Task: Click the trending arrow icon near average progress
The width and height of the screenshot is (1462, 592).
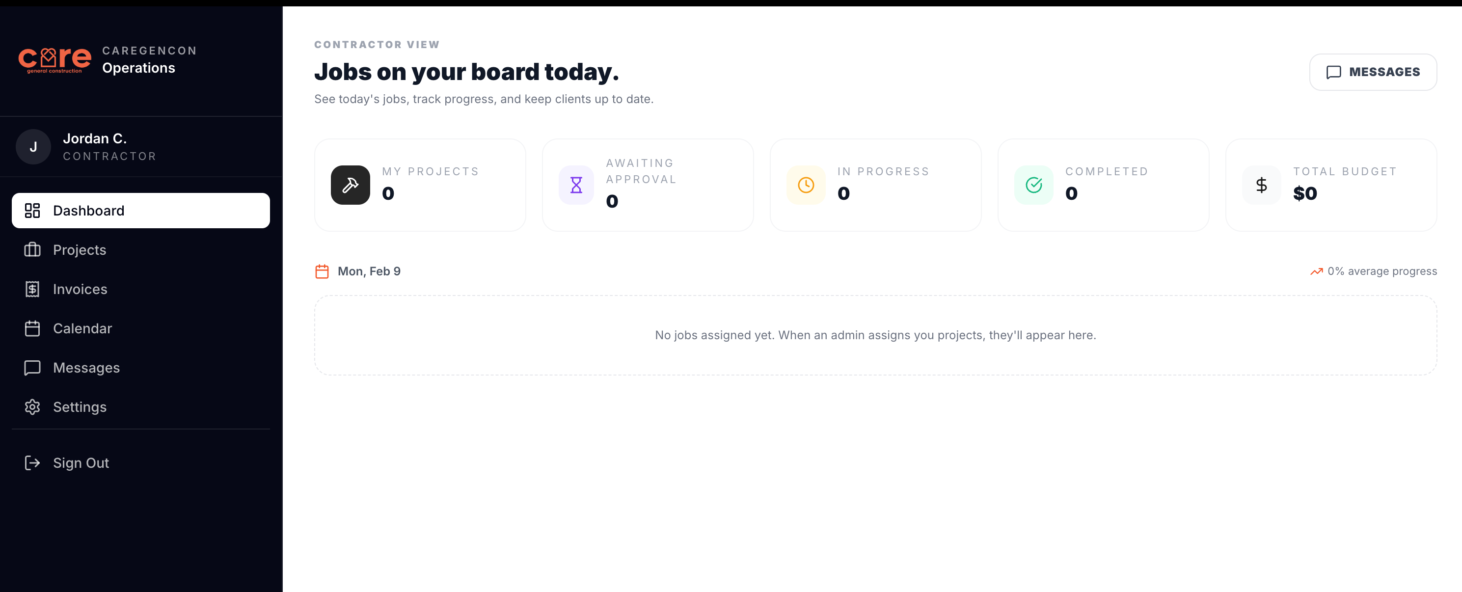Action: coord(1316,271)
